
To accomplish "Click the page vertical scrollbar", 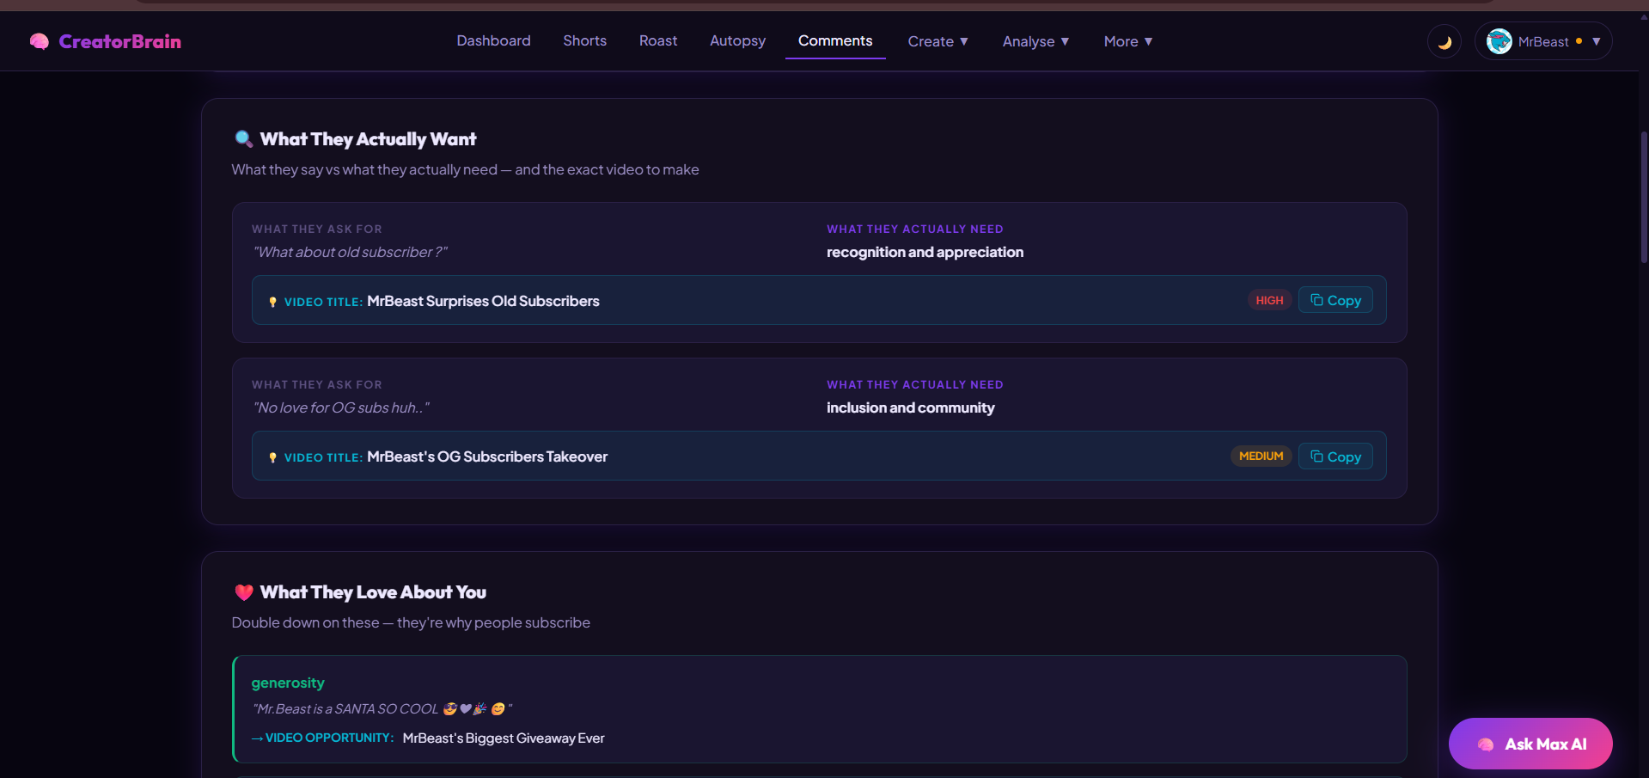I will tap(1644, 198).
